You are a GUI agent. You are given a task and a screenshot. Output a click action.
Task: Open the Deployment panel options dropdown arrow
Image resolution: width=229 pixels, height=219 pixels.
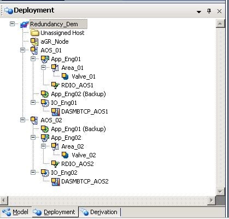pyautogui.click(x=199, y=12)
